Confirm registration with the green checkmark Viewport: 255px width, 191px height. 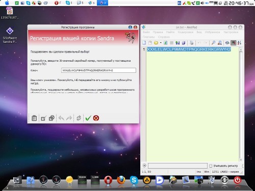88,118
